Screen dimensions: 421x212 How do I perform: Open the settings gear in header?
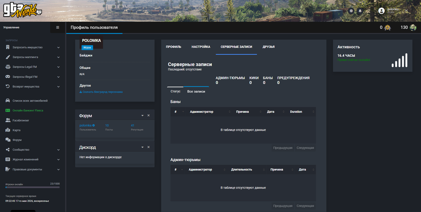pyautogui.click(x=352, y=11)
